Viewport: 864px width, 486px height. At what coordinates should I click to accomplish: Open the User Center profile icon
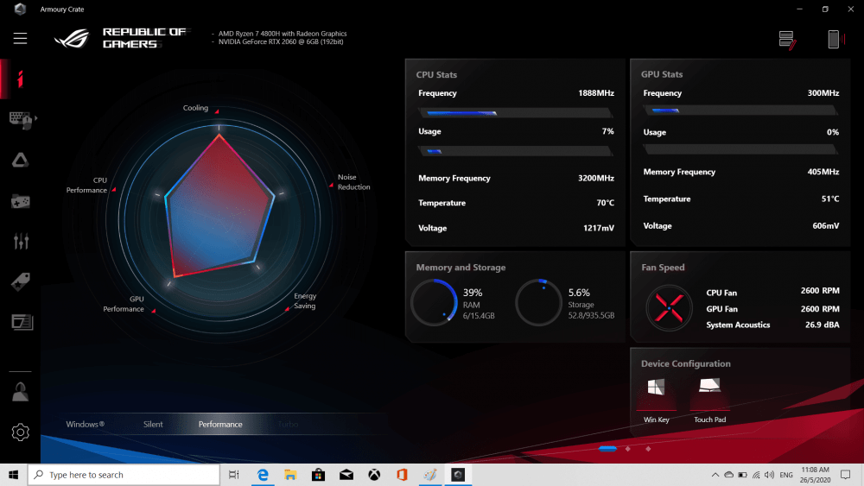coord(21,392)
